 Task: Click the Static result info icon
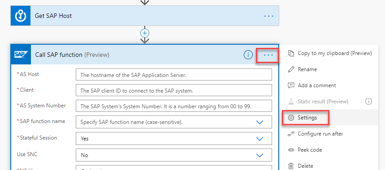pyautogui.click(x=368, y=102)
